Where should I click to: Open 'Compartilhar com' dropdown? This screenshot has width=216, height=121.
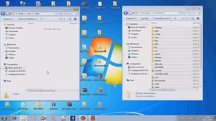tap(162, 18)
